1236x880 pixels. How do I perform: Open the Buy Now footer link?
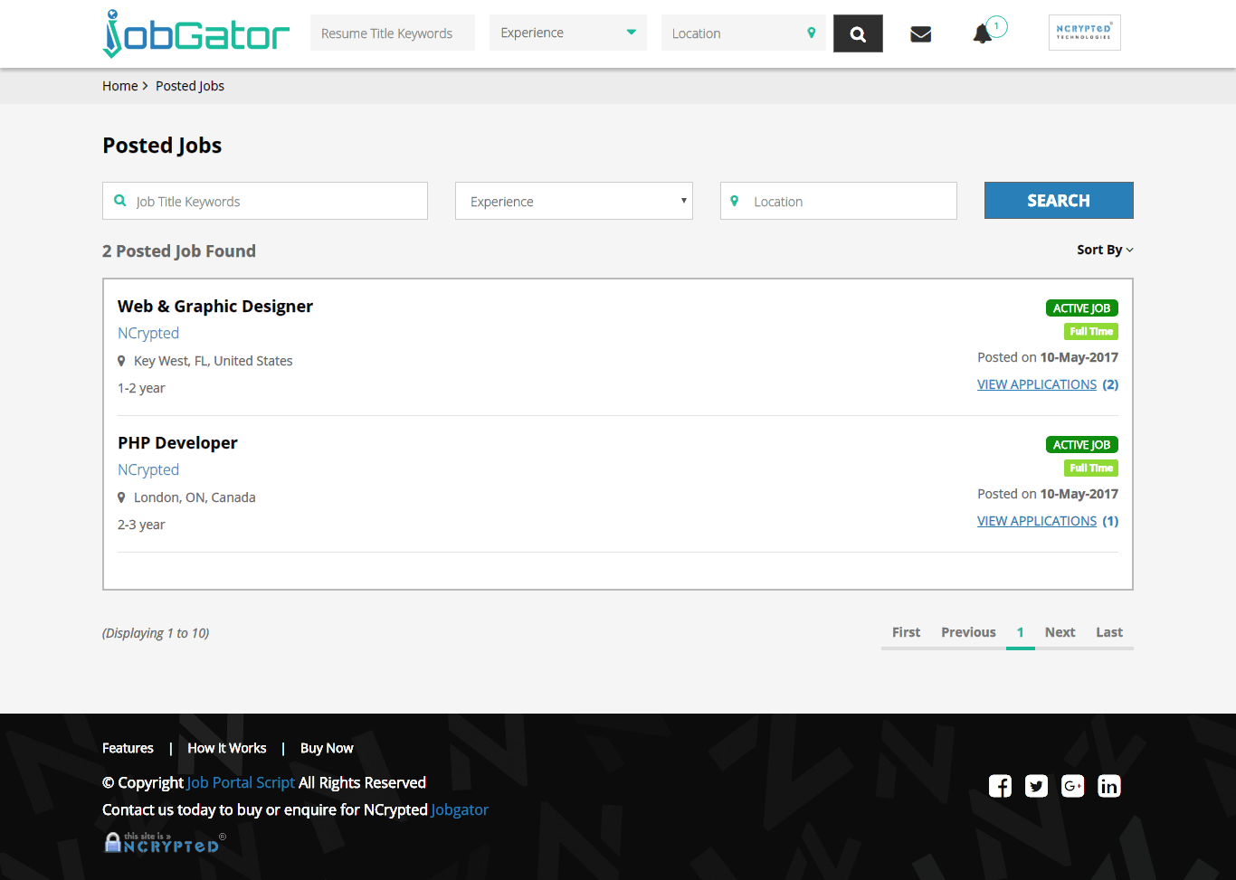pos(327,748)
